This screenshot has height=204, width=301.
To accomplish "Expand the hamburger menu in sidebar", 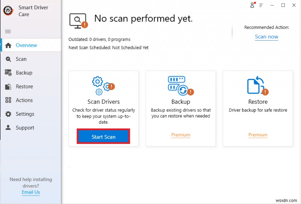I will 8,32.
